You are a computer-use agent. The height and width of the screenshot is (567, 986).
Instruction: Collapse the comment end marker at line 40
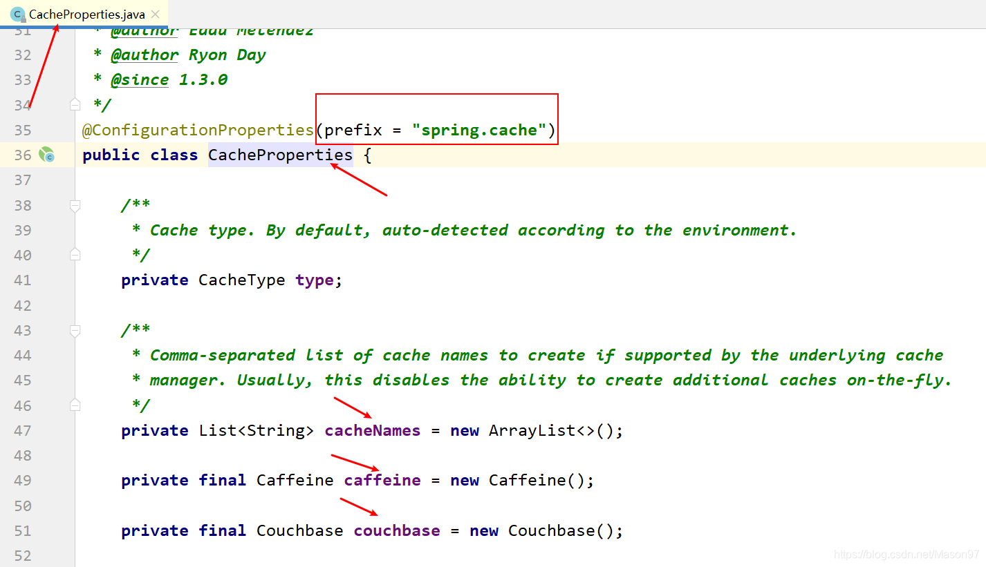point(75,255)
